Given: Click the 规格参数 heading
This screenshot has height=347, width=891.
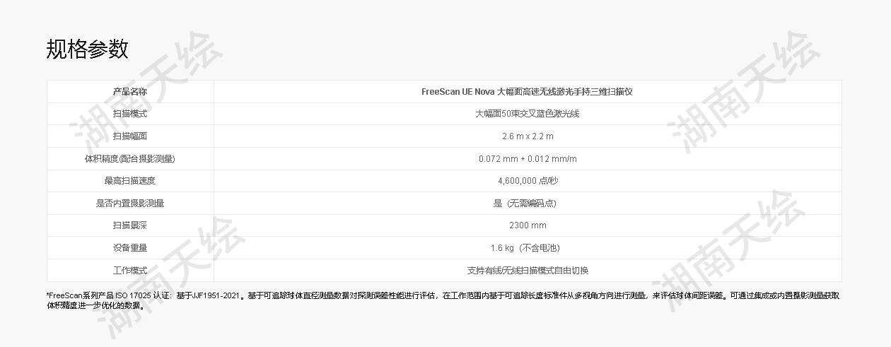Looking at the screenshot, I should coord(87,49).
